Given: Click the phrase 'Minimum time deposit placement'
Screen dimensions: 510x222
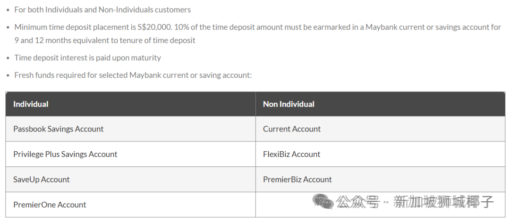Looking at the screenshot, I should (71, 27).
